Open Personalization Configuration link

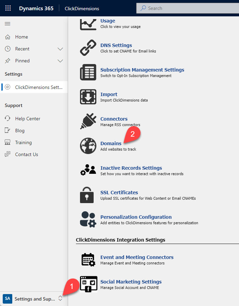pyautogui.click(x=136, y=217)
